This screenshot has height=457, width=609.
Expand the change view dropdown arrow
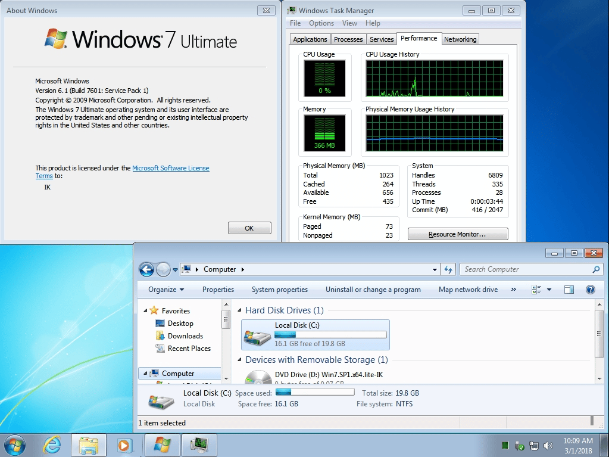549,290
